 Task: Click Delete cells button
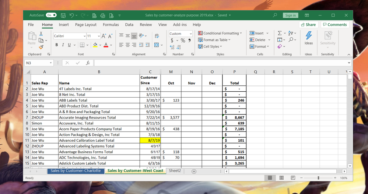(x=257, y=40)
